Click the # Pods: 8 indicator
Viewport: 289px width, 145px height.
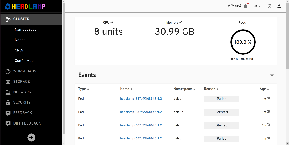pos(234,6)
